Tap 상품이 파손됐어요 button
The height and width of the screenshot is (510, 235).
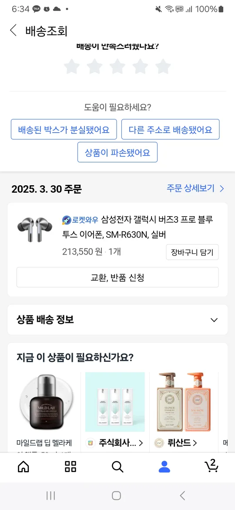click(117, 152)
